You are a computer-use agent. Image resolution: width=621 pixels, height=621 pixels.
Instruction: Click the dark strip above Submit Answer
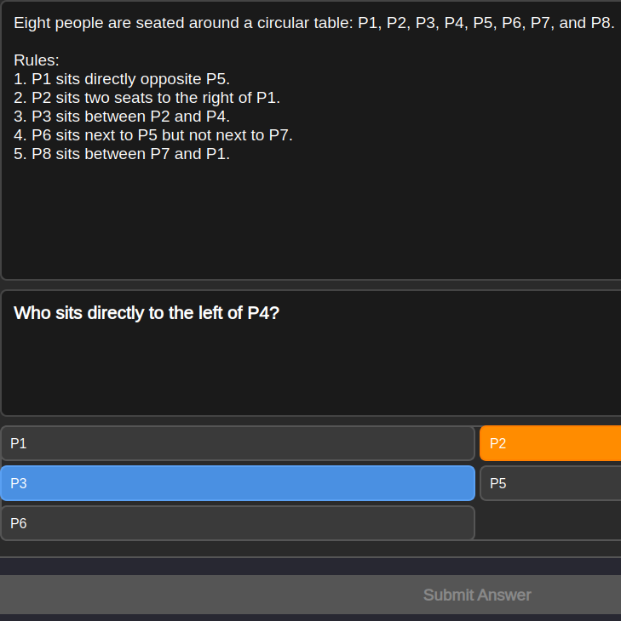coord(310,567)
